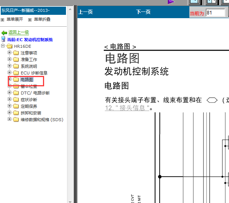229x203 pixels.
Task: Expand the 定期保养 folder
Action: point(10,106)
